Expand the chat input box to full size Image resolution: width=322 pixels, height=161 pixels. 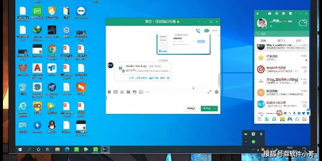tap(209, 92)
